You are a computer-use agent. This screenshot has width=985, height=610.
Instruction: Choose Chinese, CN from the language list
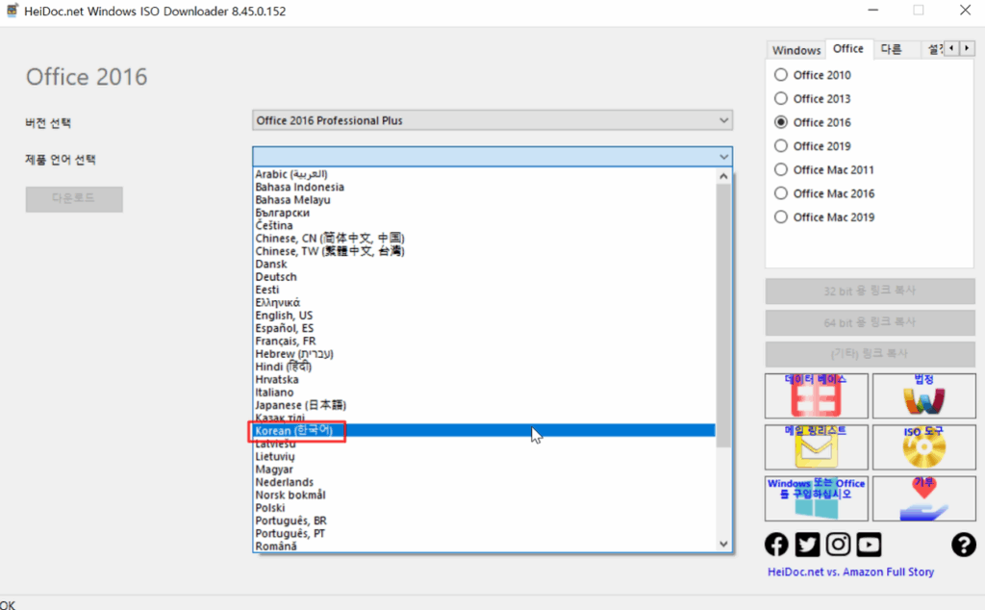(485, 238)
